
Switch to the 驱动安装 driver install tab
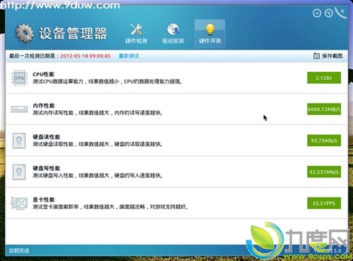tap(173, 33)
